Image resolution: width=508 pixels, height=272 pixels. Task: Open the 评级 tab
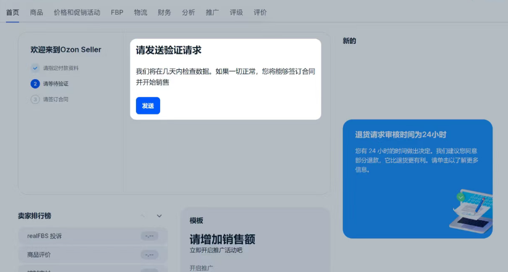[x=236, y=12]
